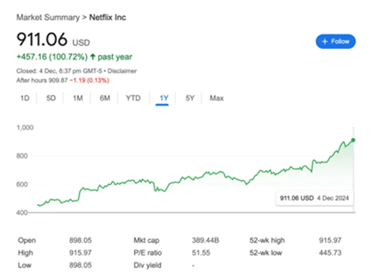Switch to the 6M range tab
This screenshot has height=276, width=380.
105,98
